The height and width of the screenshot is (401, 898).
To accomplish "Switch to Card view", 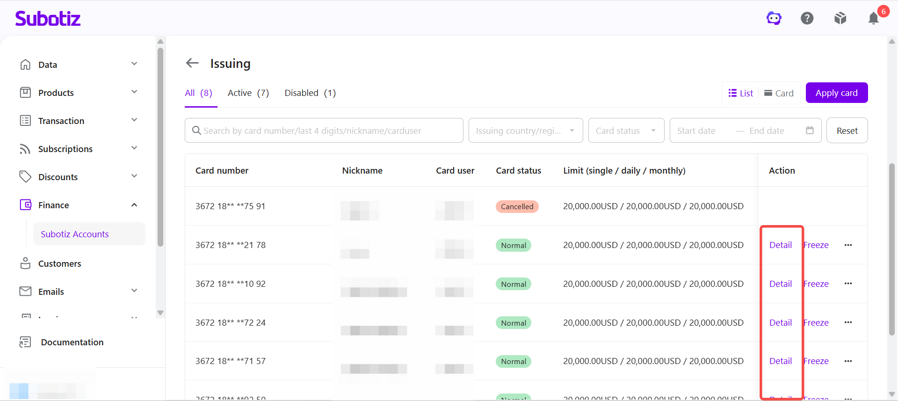I will point(779,93).
